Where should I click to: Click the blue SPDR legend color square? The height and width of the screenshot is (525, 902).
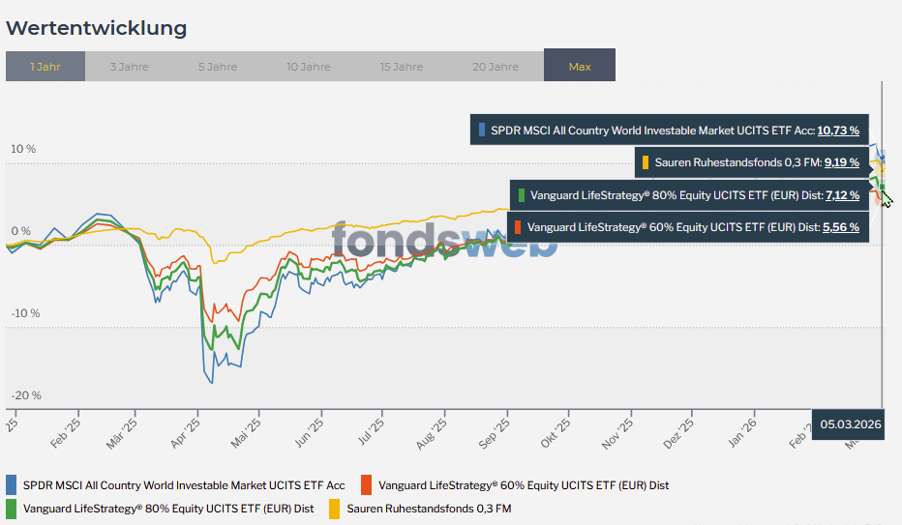click(x=11, y=485)
